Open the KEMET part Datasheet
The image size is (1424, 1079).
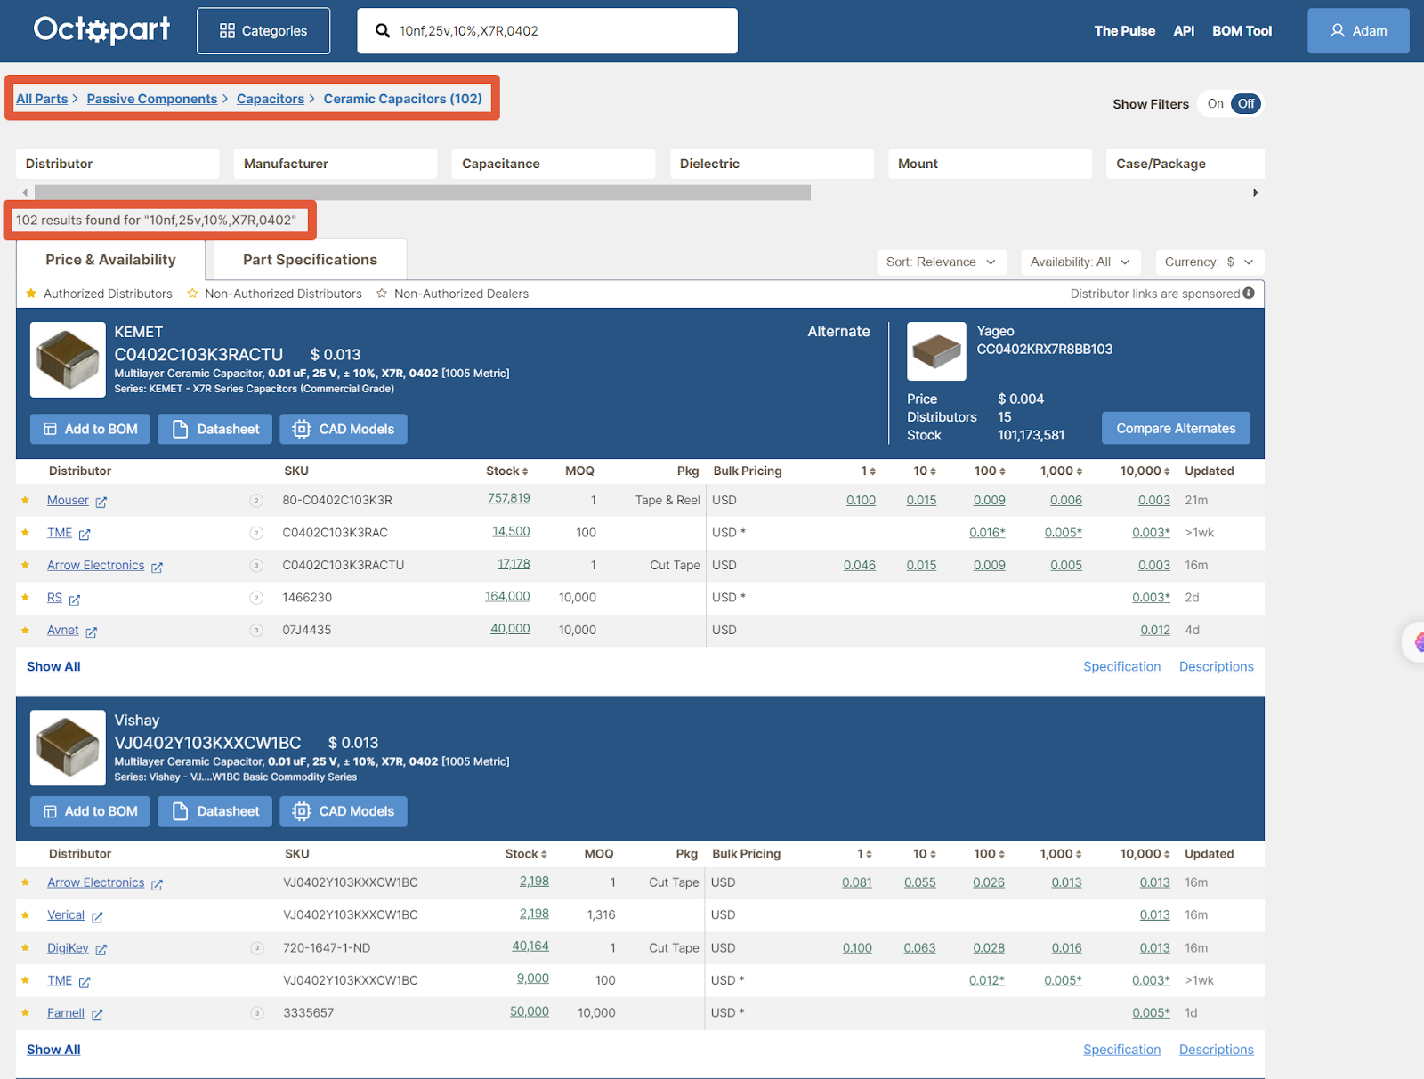point(214,429)
